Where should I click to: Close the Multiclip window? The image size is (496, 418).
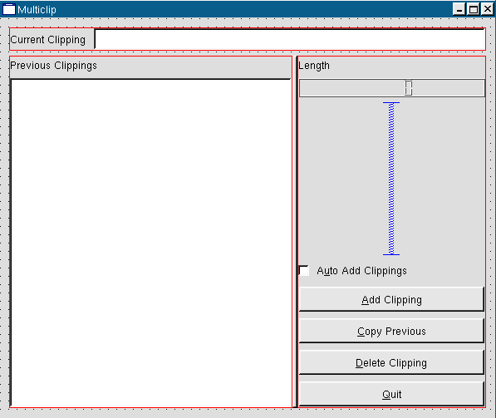coord(488,9)
